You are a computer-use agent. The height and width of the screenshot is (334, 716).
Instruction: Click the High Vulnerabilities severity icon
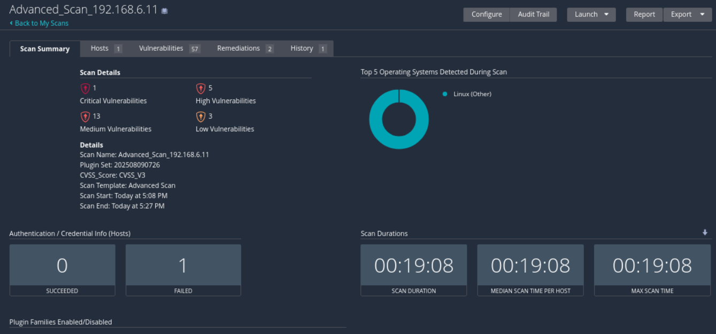point(201,89)
